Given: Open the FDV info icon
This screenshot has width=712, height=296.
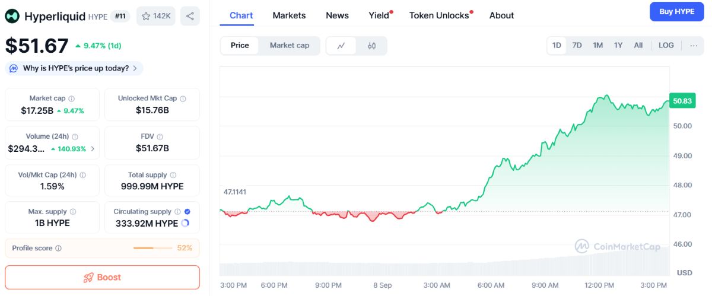Looking at the screenshot, I should pyautogui.click(x=160, y=136).
